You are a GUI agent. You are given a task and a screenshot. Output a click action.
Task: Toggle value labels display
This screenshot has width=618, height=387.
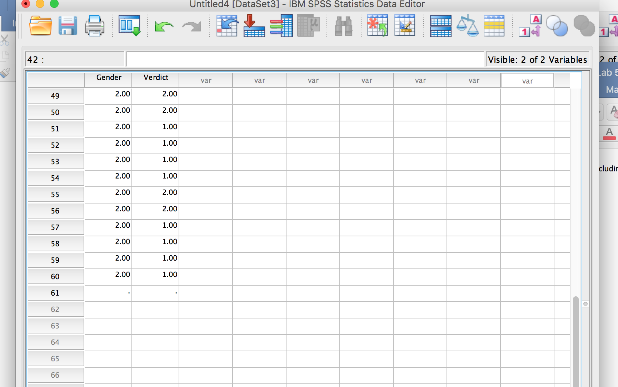[530, 26]
